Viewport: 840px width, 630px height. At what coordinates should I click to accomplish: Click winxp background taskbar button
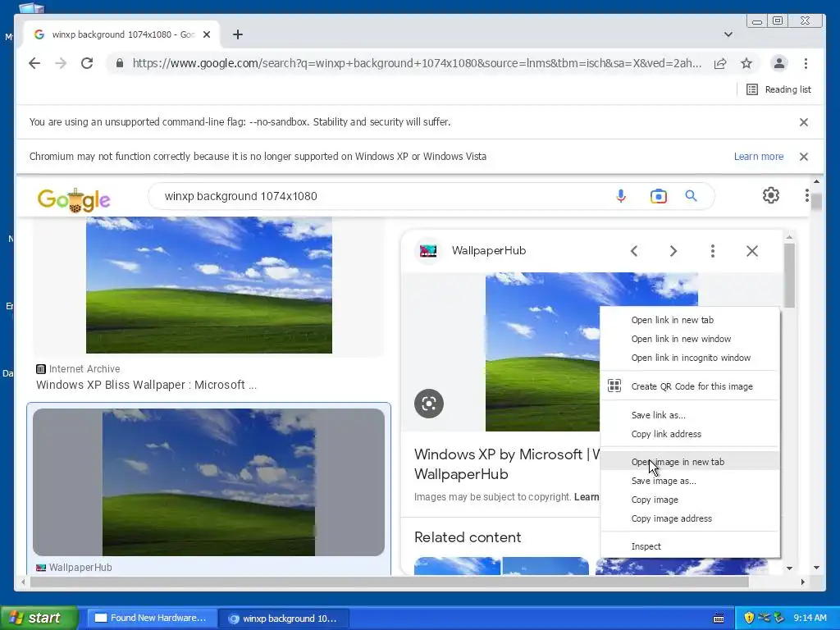[284, 619]
